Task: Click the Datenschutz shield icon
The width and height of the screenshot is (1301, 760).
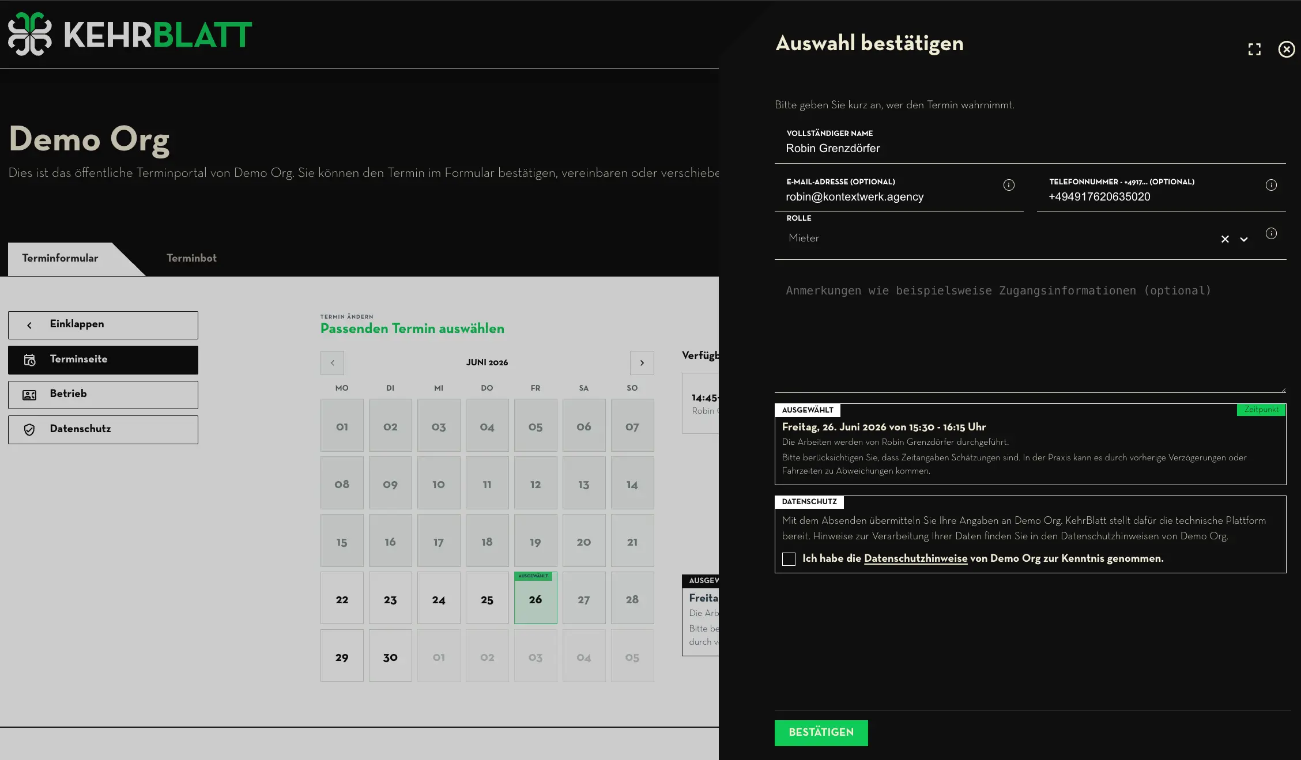Action: coord(29,430)
